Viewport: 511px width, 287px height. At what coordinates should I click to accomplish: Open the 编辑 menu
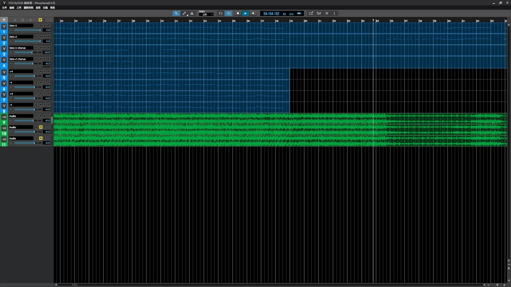coord(12,8)
